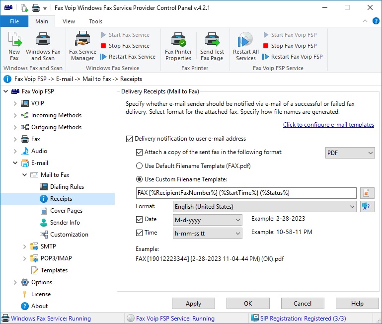
Task: Open the File menu tab
Action: coord(14,21)
